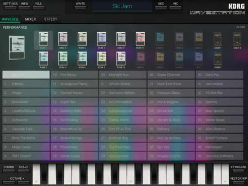This screenshot has width=248, height=186.
Task: Load performance 22 Harmonic Motion
Action: click(123, 93)
